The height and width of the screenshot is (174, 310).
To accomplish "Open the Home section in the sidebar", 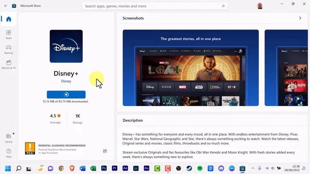I will pyautogui.click(x=9, y=19).
